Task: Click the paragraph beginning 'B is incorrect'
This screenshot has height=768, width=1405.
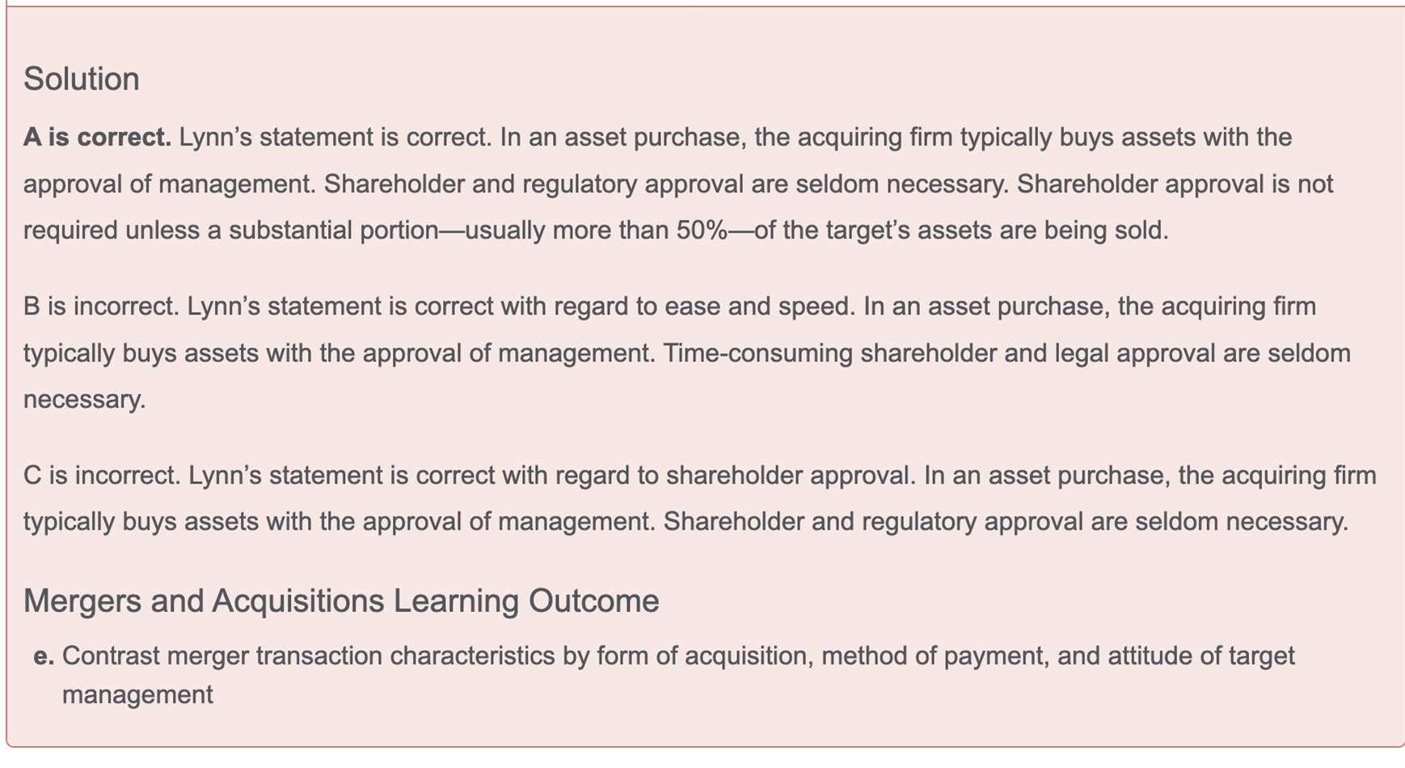Action: point(687,353)
